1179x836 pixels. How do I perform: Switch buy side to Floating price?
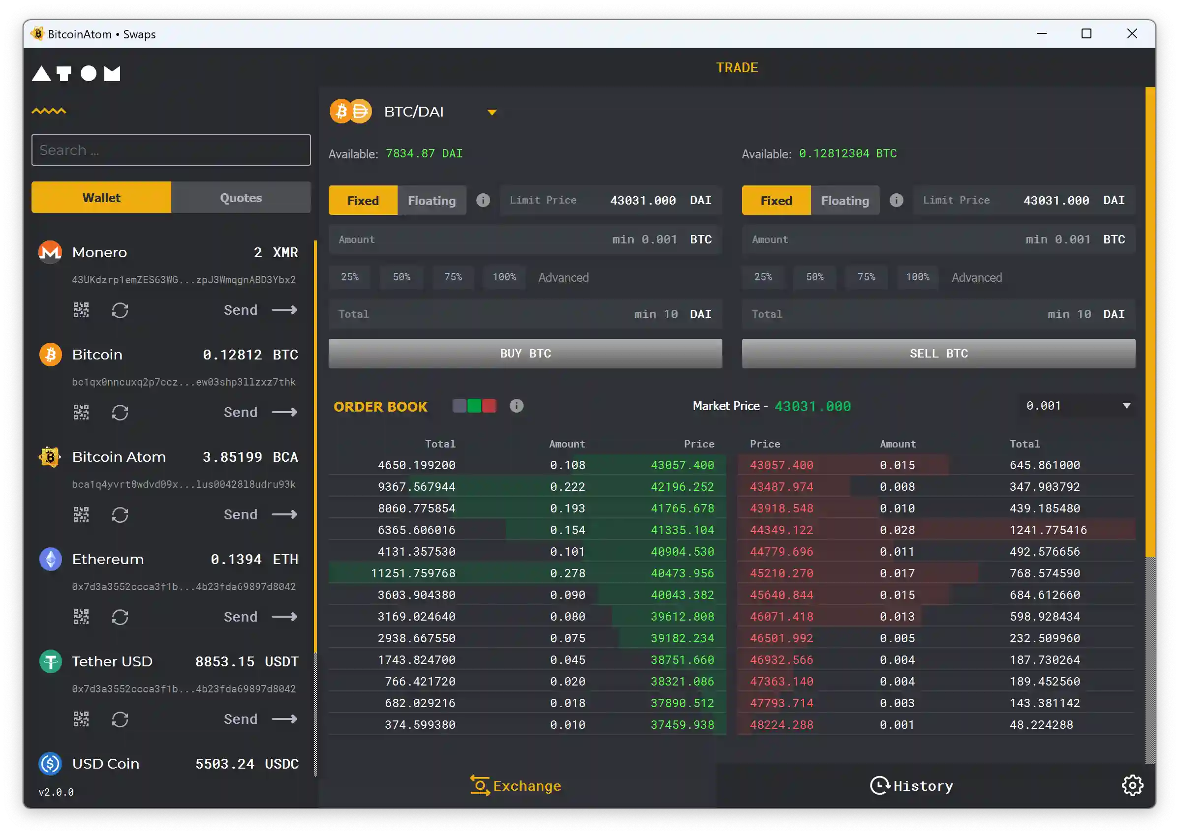pyautogui.click(x=432, y=201)
